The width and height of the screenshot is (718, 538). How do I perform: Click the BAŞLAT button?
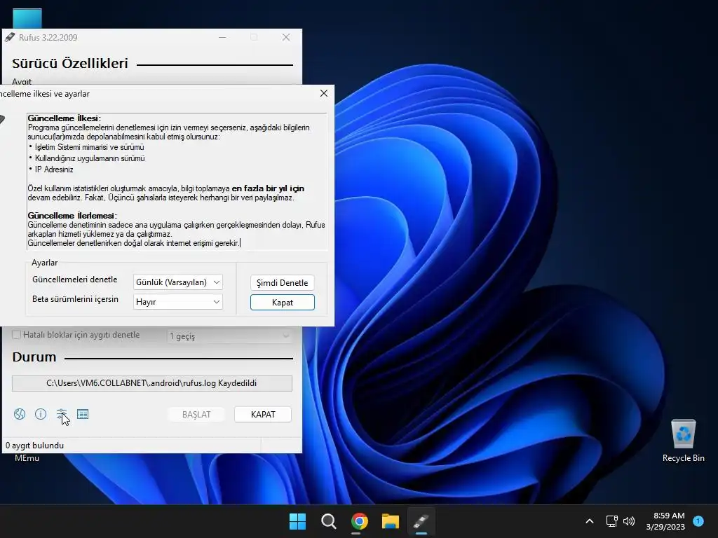coord(196,415)
